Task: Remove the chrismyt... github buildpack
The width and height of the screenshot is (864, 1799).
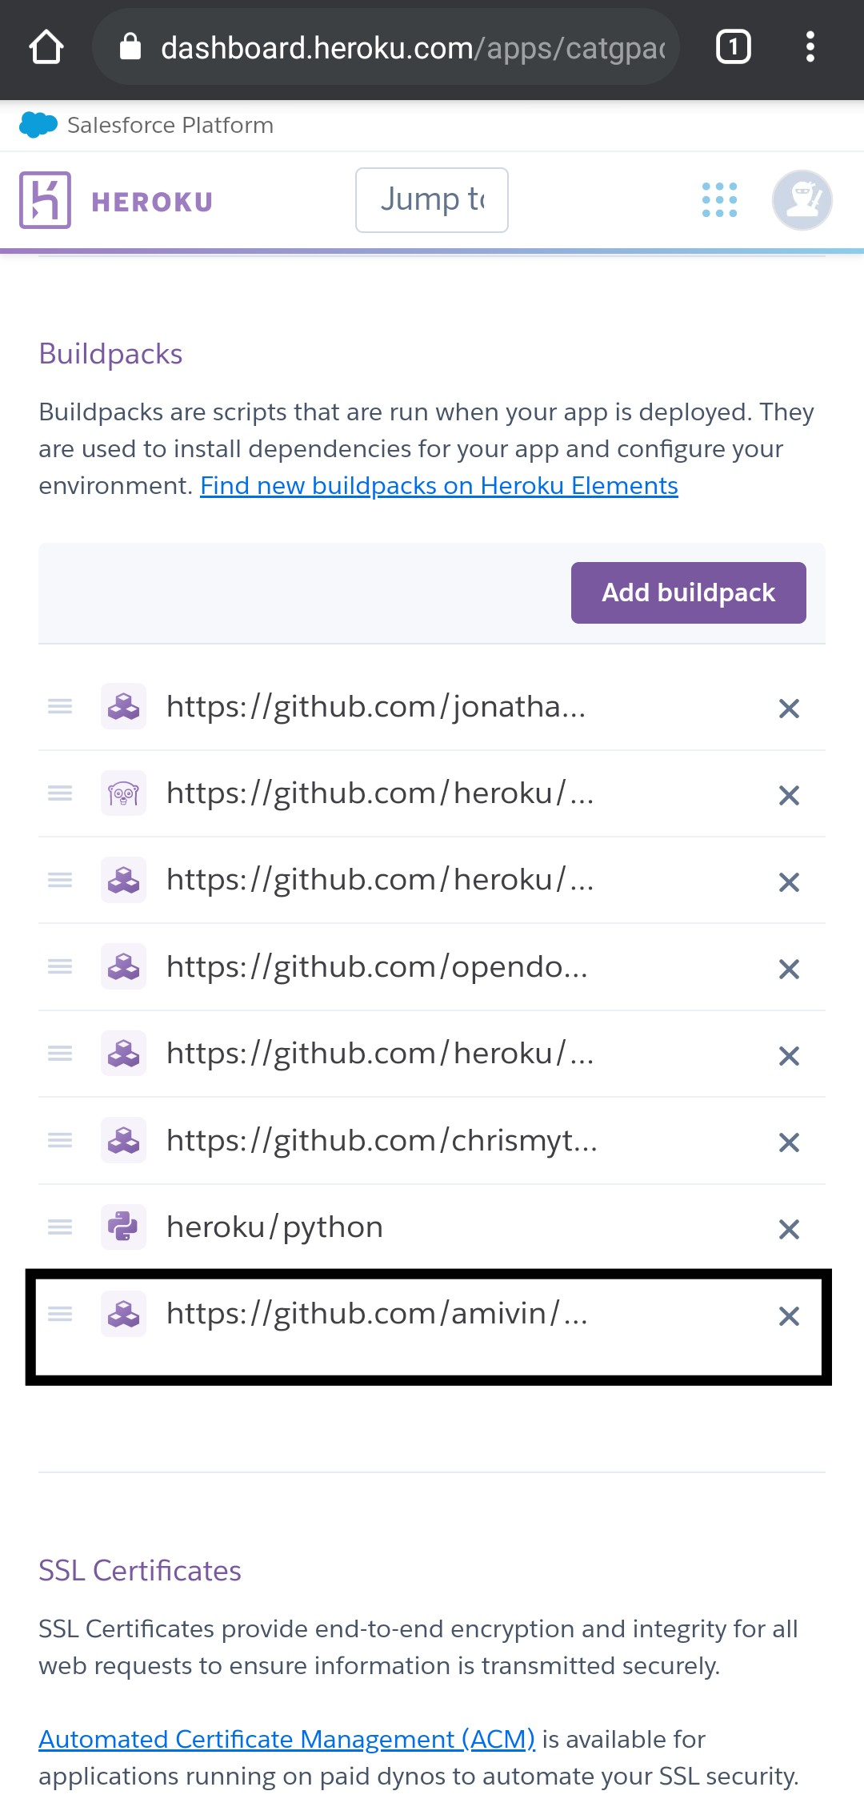Action: pyautogui.click(x=789, y=1142)
